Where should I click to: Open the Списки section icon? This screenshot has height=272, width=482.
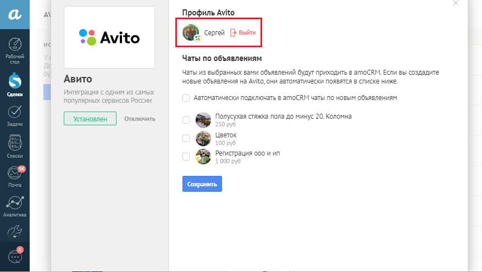[15, 143]
